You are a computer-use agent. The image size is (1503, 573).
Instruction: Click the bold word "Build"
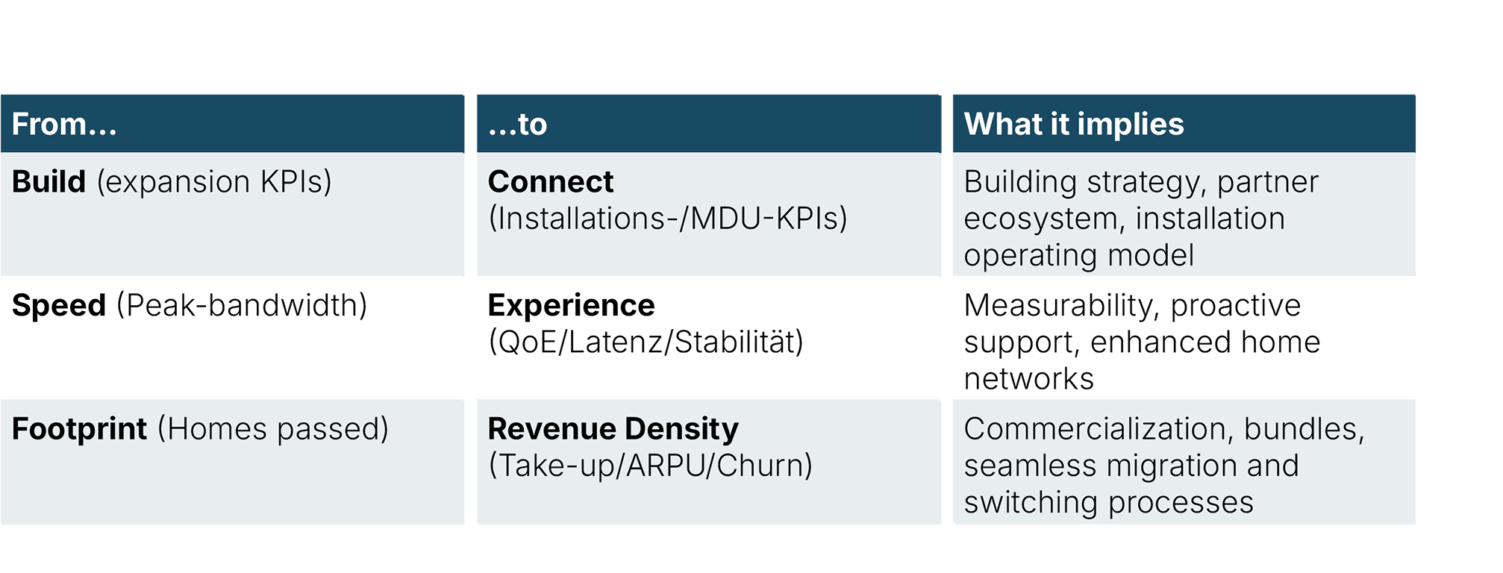[49, 182]
